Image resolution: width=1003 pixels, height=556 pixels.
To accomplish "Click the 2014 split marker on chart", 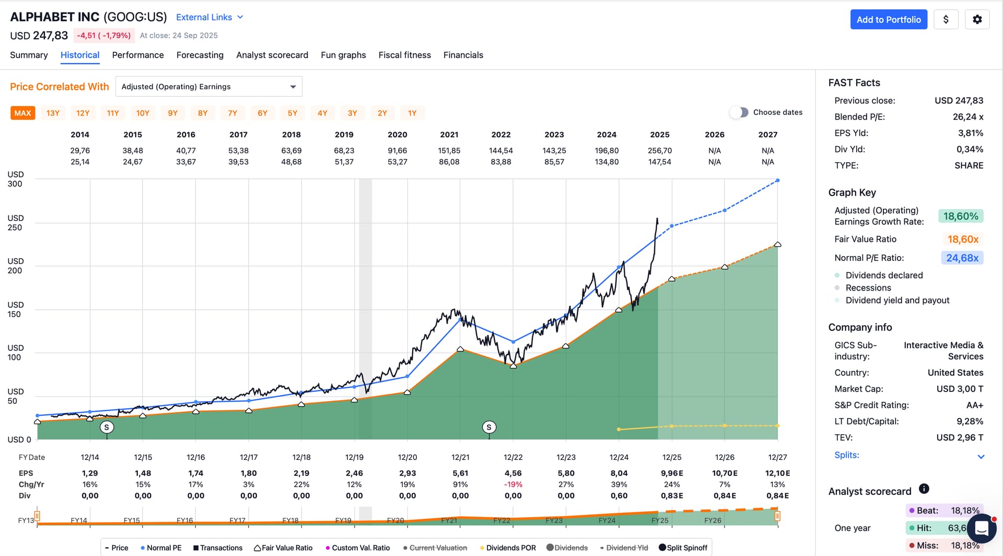I will [x=107, y=427].
